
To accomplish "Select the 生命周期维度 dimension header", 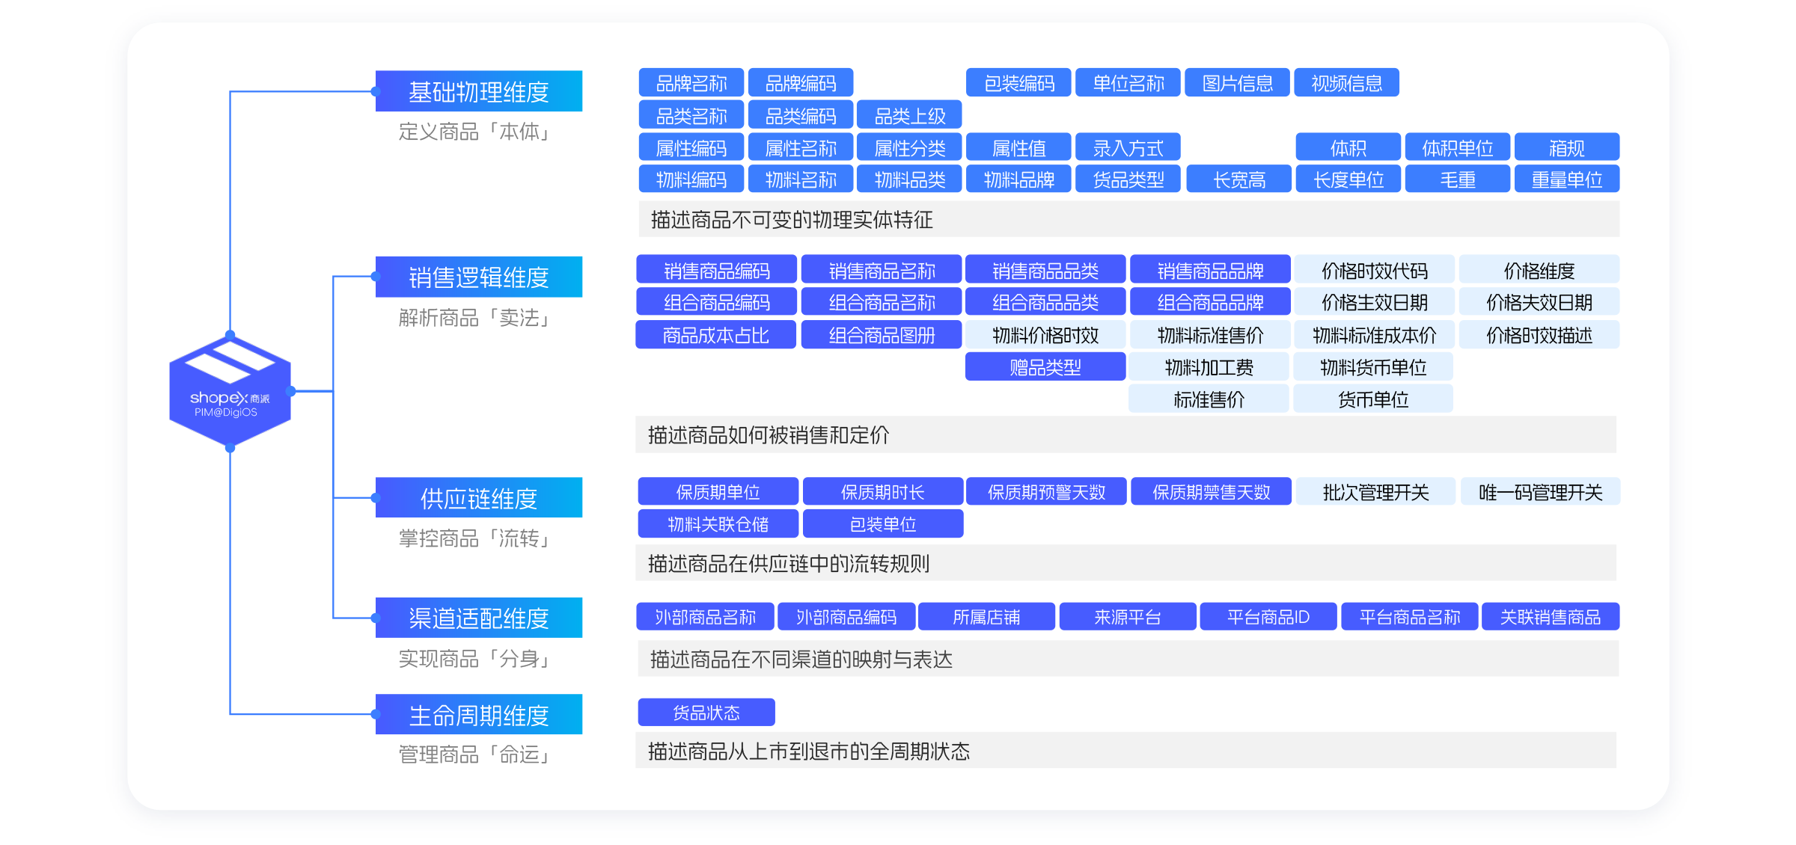I will pyautogui.click(x=479, y=714).
